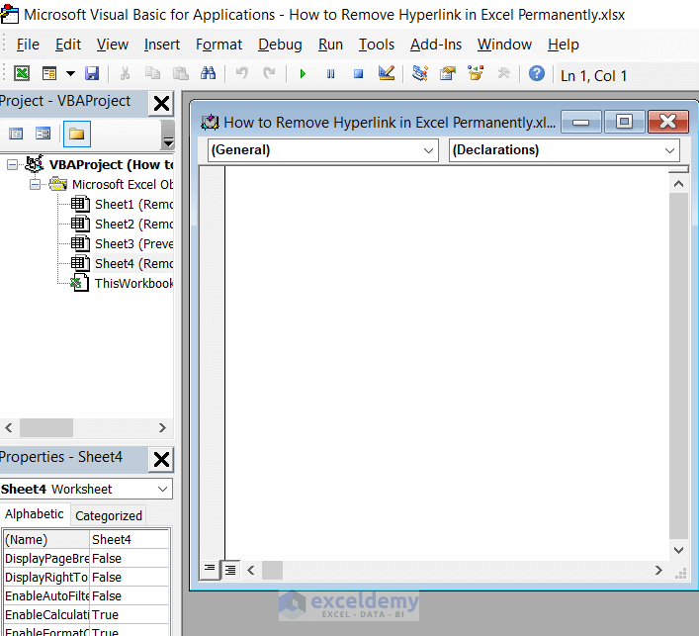Click code window vertical scroll up arrow
The width and height of the screenshot is (699, 636).
pos(678,184)
